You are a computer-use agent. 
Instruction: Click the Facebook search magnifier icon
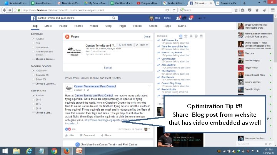(x=113, y=18)
